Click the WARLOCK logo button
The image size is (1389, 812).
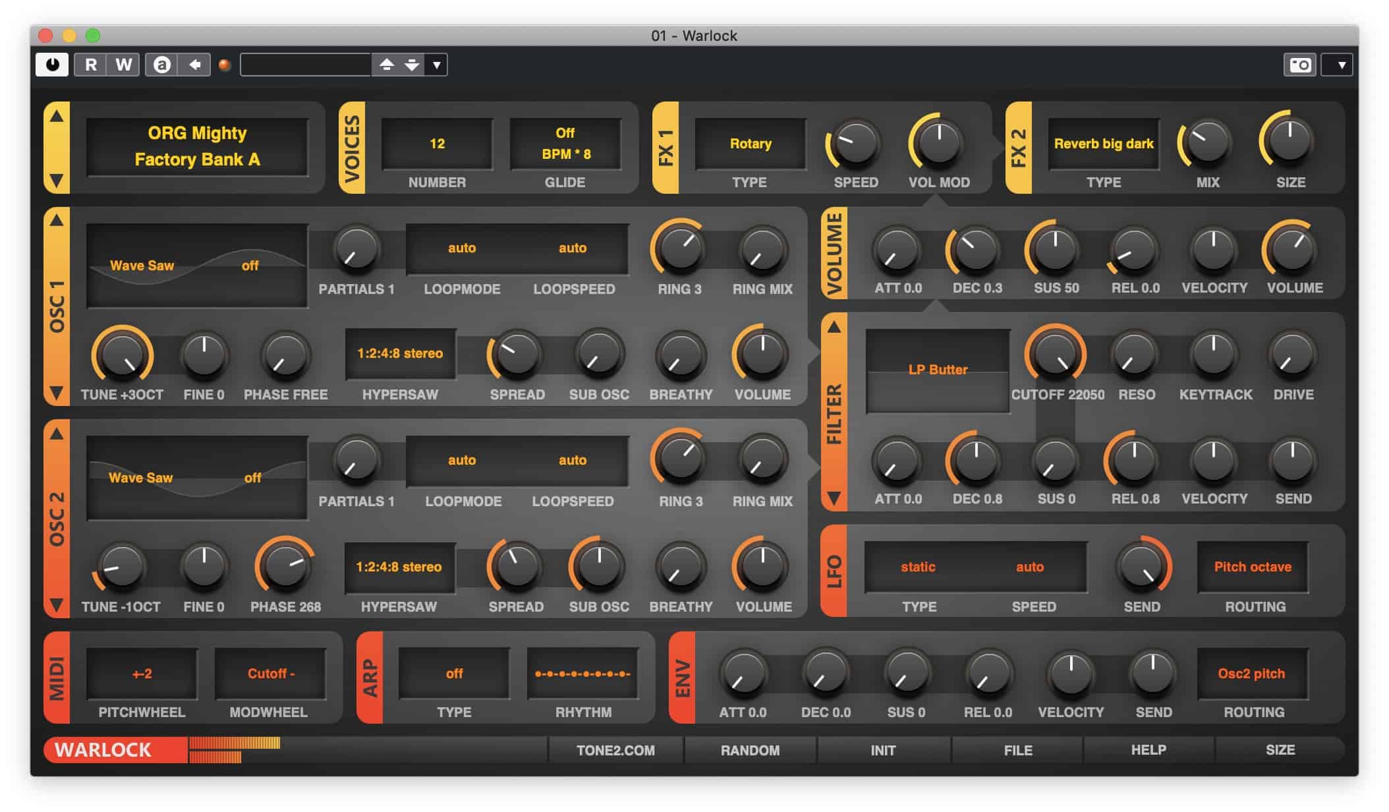pos(115,750)
